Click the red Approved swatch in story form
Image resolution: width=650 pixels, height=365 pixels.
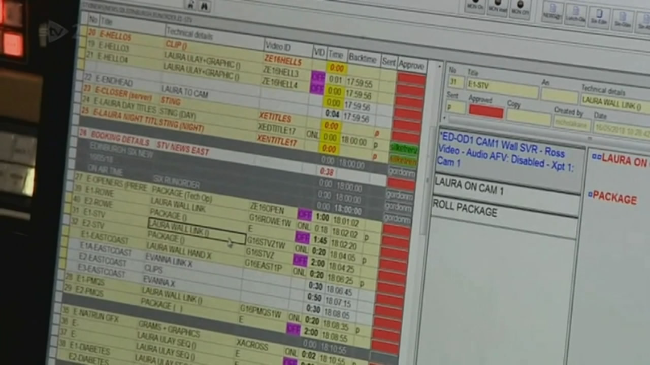point(486,111)
